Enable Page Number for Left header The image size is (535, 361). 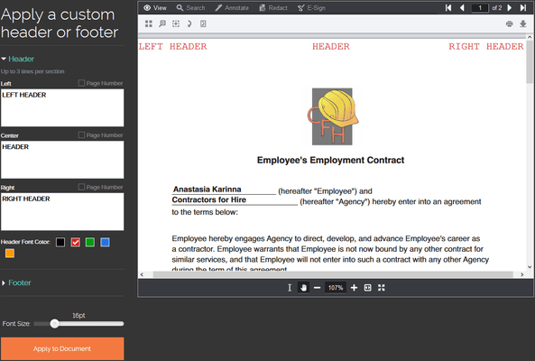[81, 83]
